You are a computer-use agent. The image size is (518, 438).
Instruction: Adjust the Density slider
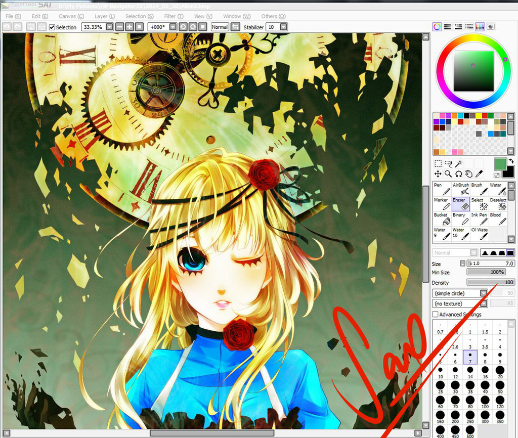click(x=490, y=282)
